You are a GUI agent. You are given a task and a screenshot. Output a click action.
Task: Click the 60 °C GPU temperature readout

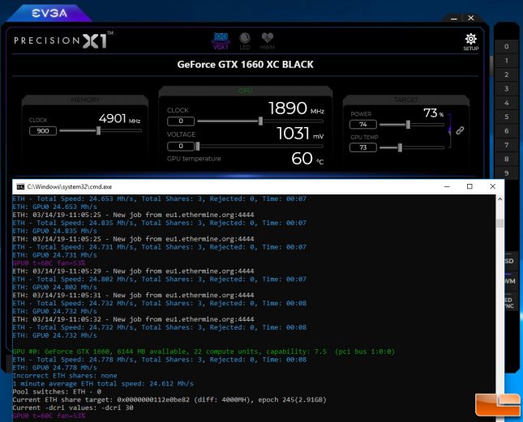click(x=307, y=159)
